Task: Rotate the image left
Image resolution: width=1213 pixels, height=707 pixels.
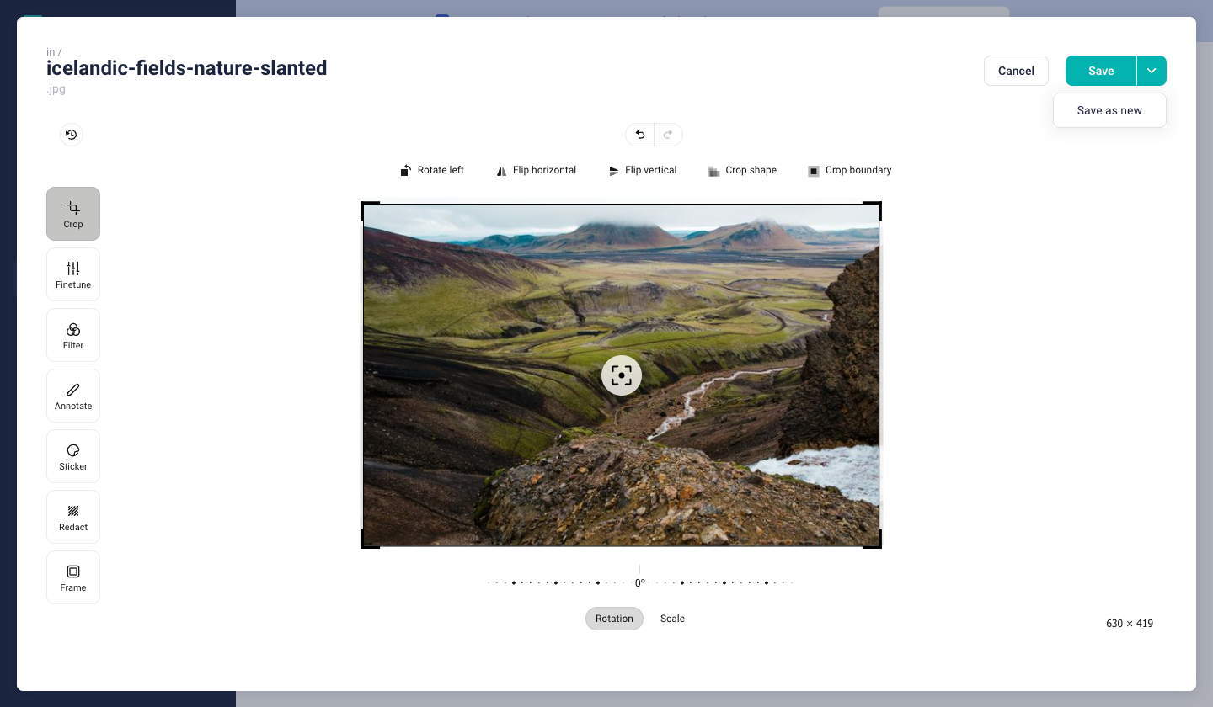Action: [x=432, y=170]
